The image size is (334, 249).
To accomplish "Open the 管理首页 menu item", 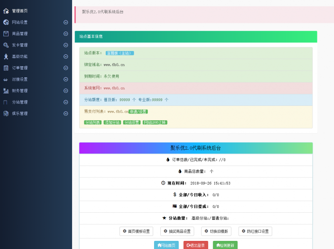I will coord(20,11).
